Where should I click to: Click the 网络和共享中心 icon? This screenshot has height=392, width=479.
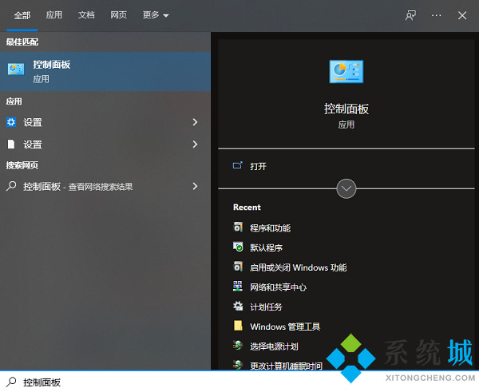tap(238, 286)
